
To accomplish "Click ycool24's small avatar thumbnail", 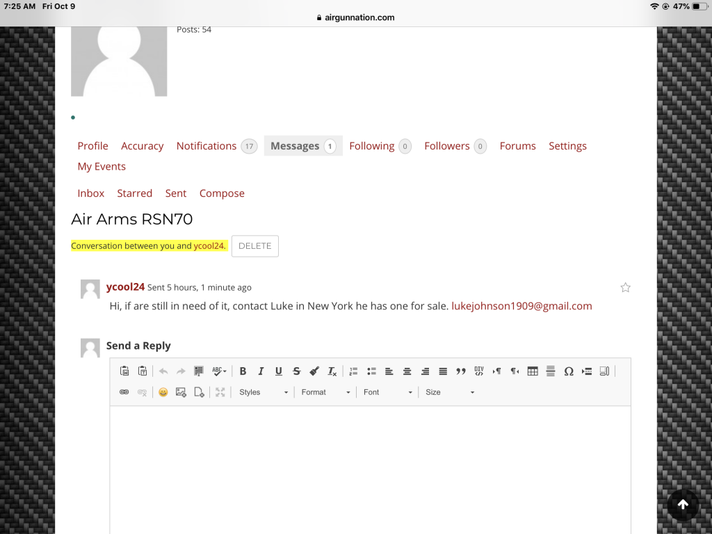I will pyautogui.click(x=90, y=289).
